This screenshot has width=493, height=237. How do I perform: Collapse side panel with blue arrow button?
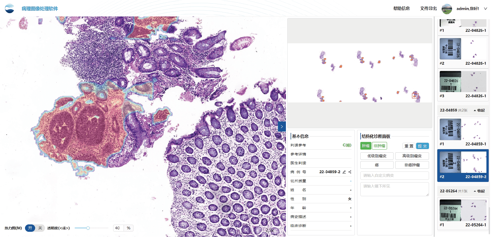click(x=282, y=127)
